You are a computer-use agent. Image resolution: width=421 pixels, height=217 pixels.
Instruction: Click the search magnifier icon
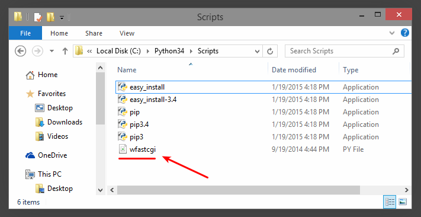[x=396, y=51]
